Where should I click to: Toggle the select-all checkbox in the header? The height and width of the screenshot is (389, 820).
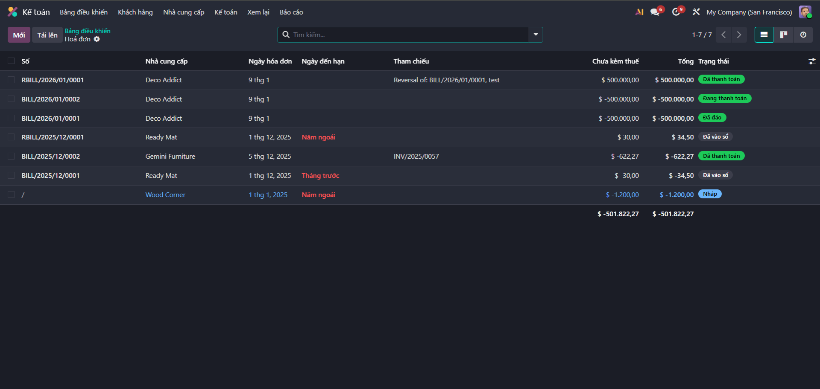click(x=11, y=61)
